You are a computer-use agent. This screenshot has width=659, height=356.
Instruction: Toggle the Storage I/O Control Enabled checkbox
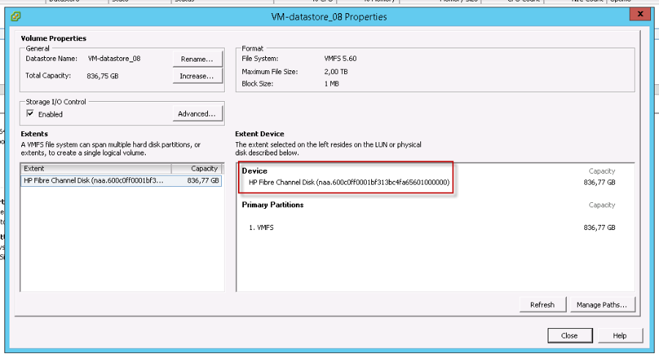(31, 114)
